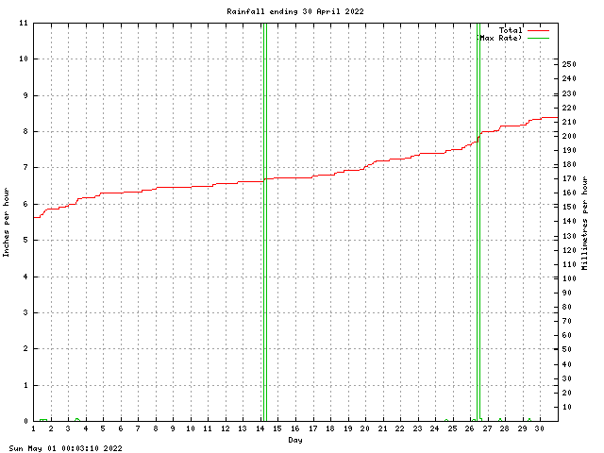
Task: Click the day '20' tick label
Action: (x=365, y=428)
